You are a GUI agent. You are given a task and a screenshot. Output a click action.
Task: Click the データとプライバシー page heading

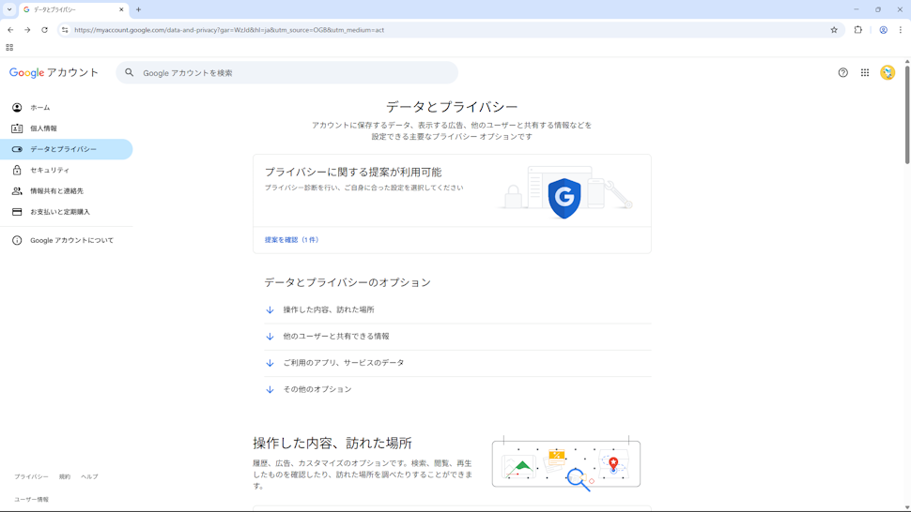[x=452, y=107]
